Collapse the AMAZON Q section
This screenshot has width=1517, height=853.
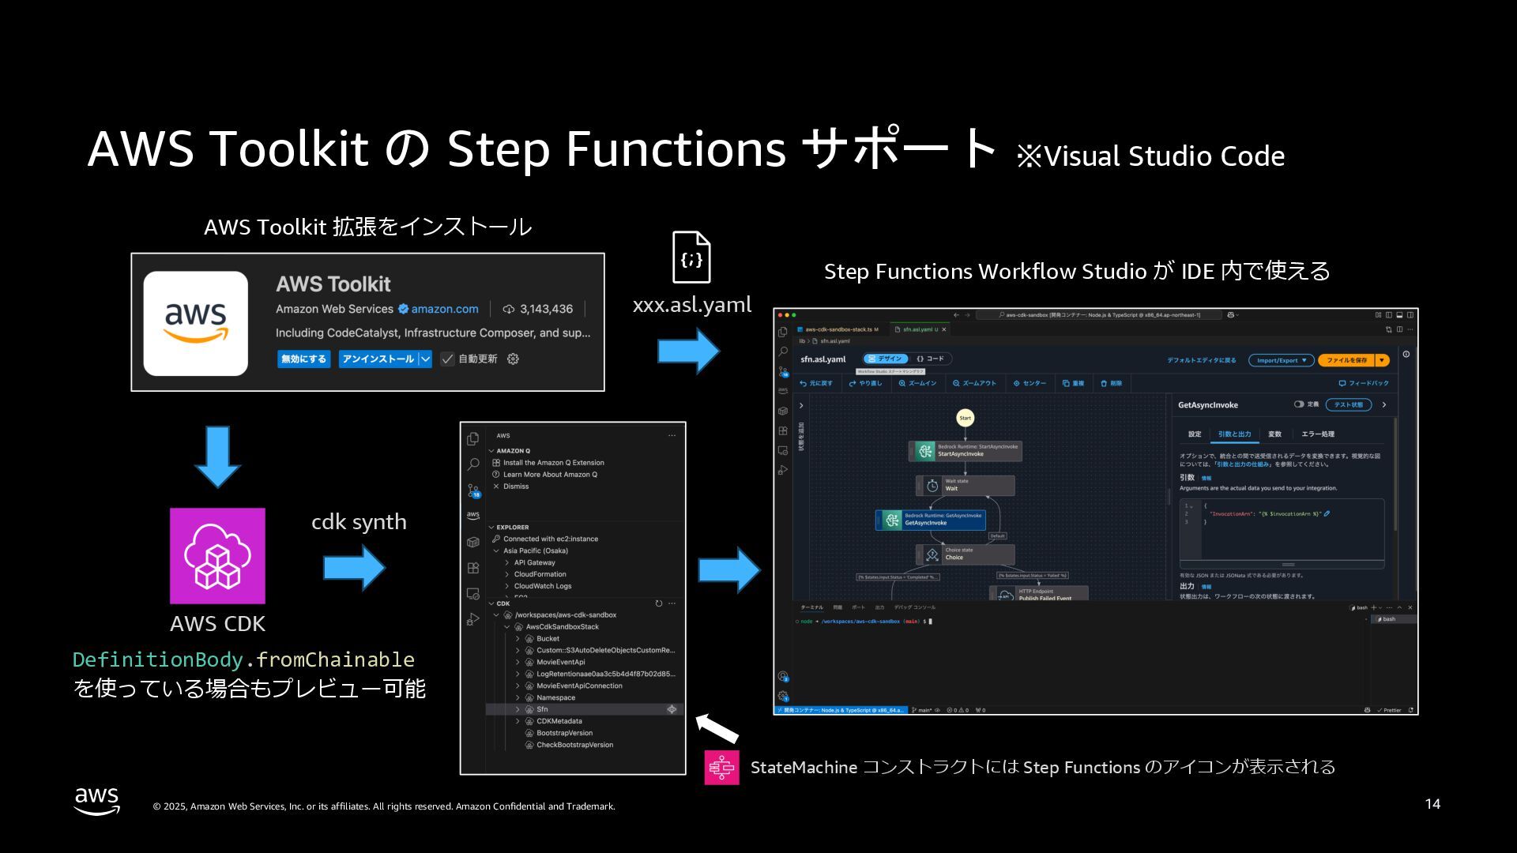point(491,451)
